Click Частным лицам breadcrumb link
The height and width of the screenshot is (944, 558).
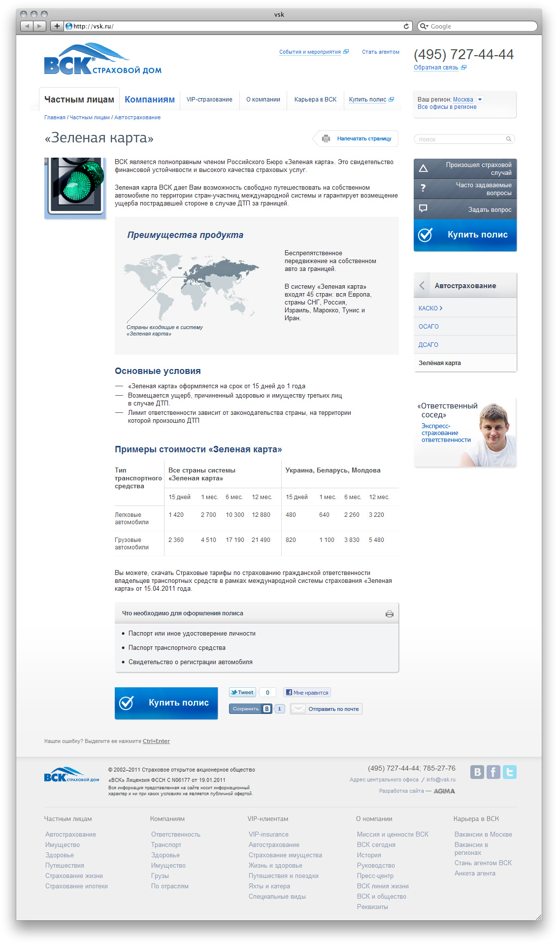[90, 117]
